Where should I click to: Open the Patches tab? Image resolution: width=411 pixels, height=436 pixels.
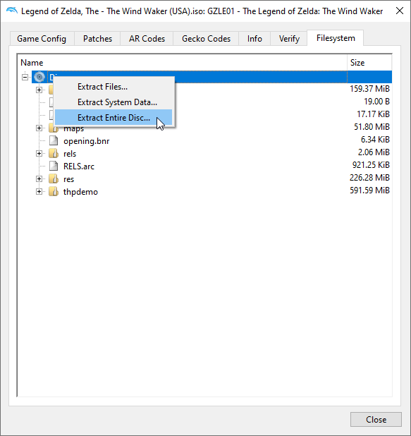tap(97, 39)
